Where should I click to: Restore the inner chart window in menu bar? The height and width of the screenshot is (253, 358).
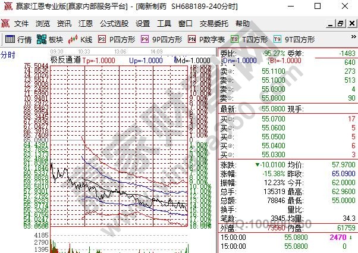(340, 24)
